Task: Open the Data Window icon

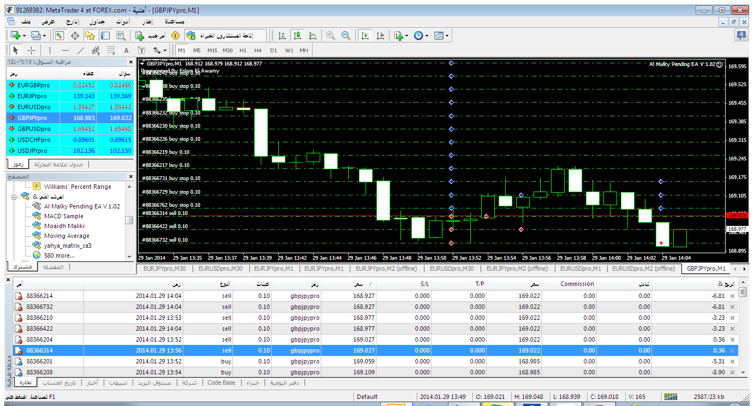Action: 75,35
